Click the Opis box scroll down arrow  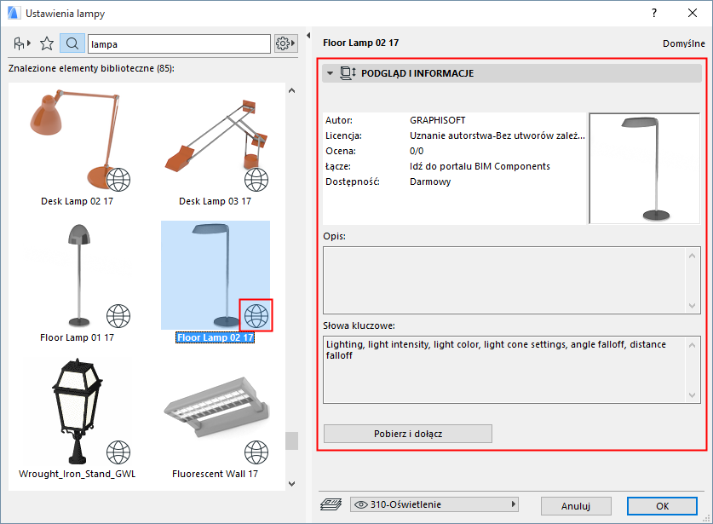click(692, 306)
